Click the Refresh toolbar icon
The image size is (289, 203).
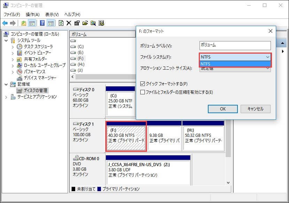61,23
